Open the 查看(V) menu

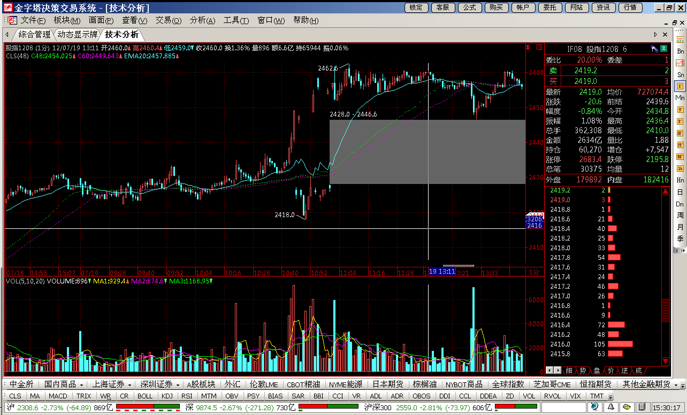tap(134, 20)
